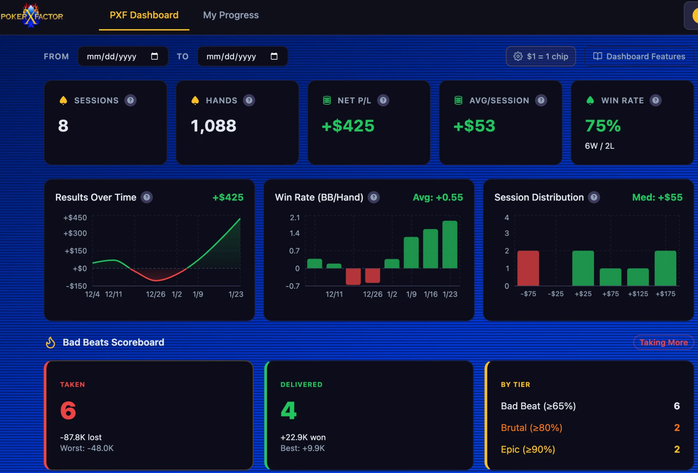Click help icon next to SESSIONS

pyautogui.click(x=131, y=101)
